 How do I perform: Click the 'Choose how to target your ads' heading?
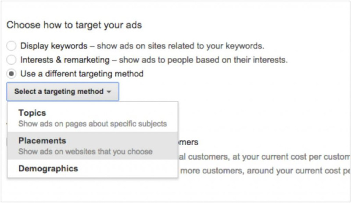(74, 25)
